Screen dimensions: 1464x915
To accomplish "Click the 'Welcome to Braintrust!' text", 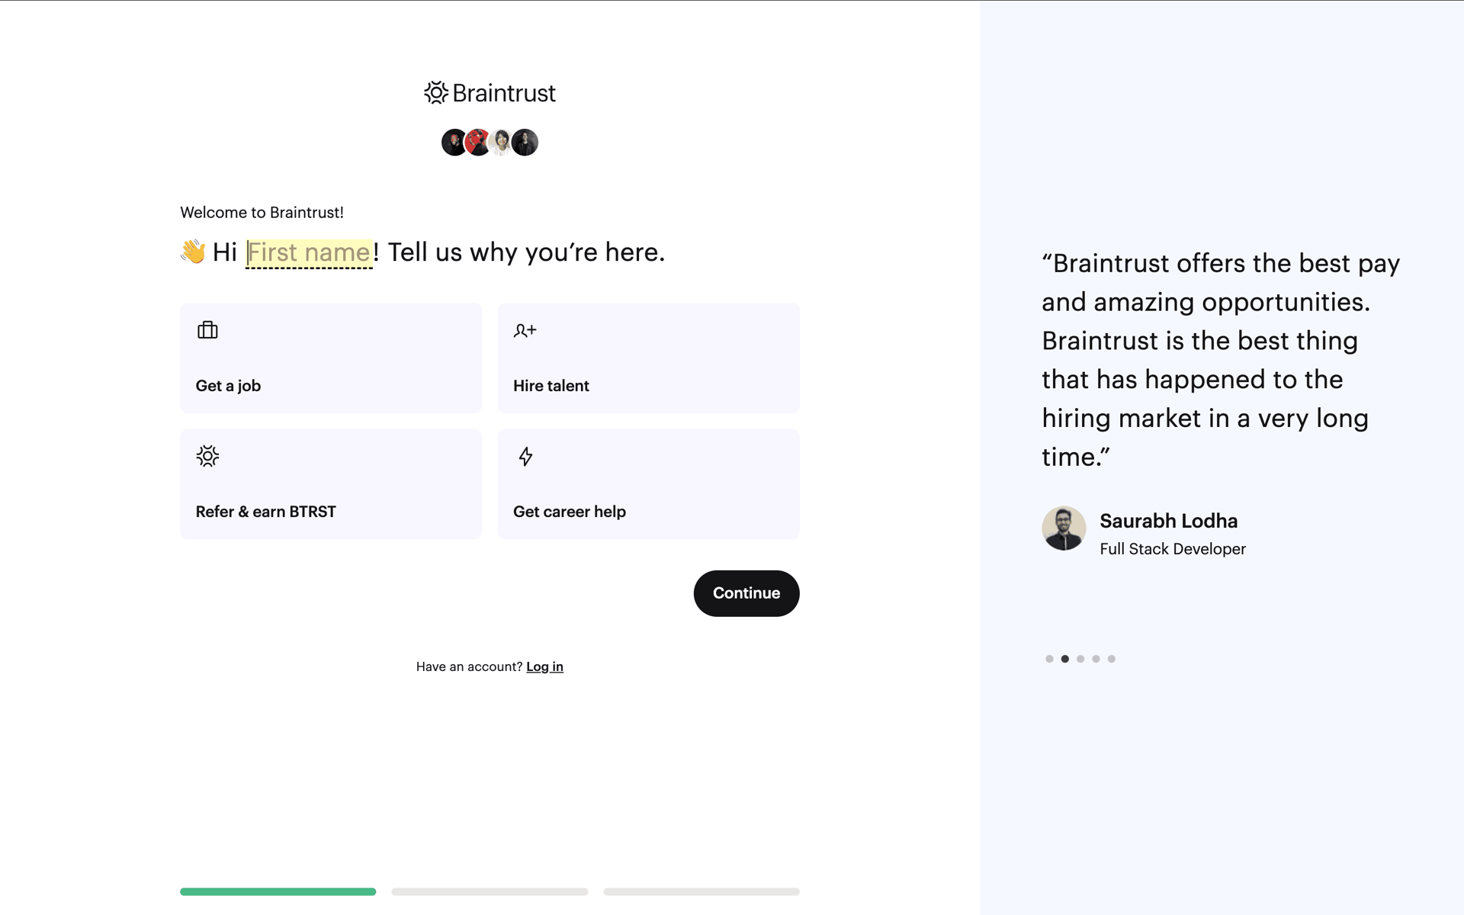I will [262, 213].
